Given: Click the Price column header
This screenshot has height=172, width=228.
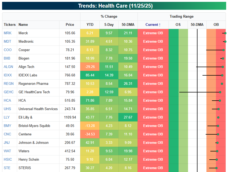Looking at the screenshot, I should pos(70,24).
